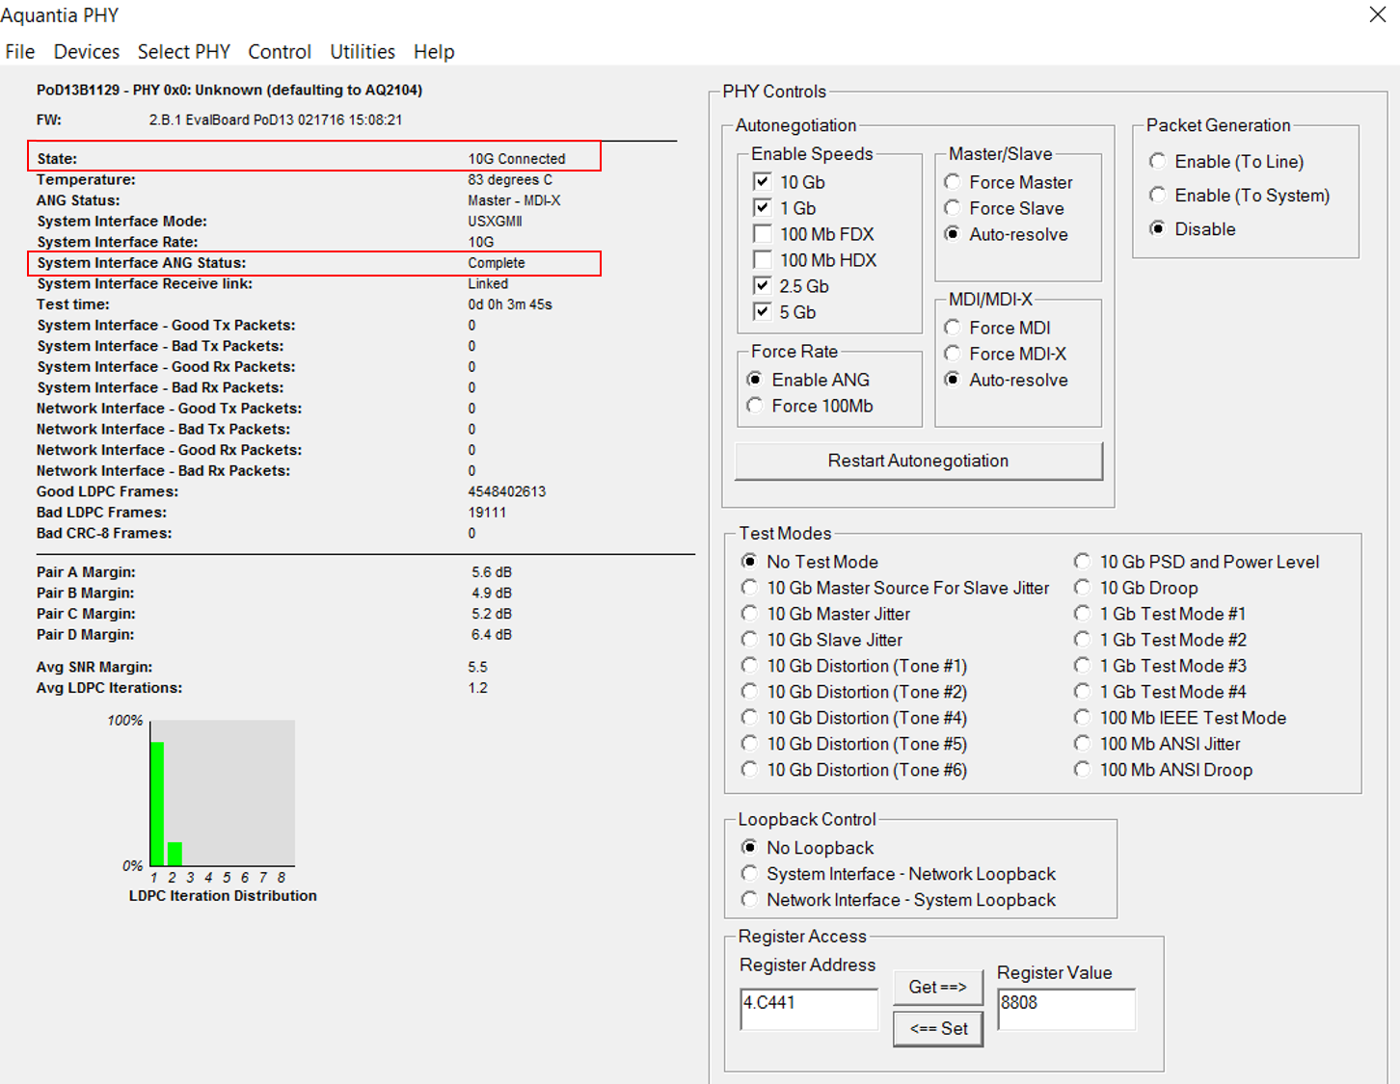Choose 100 Mb ANSI Droop mode
This screenshot has width=1400, height=1084.
click(1082, 770)
